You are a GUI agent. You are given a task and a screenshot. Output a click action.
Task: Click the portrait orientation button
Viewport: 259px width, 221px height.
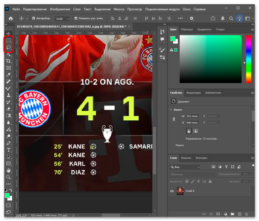pos(189,131)
